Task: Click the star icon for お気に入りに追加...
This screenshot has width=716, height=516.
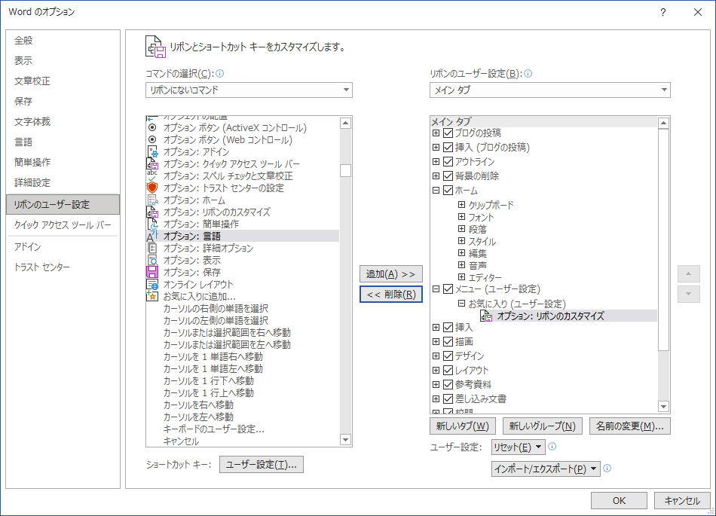Action: pos(152,296)
